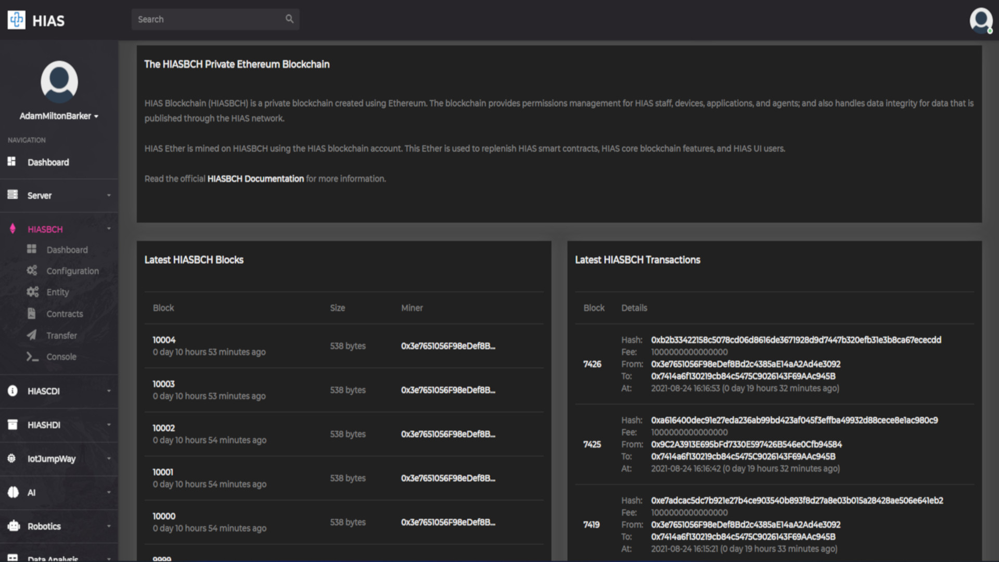Click the Robotics robot icon

[x=14, y=526]
